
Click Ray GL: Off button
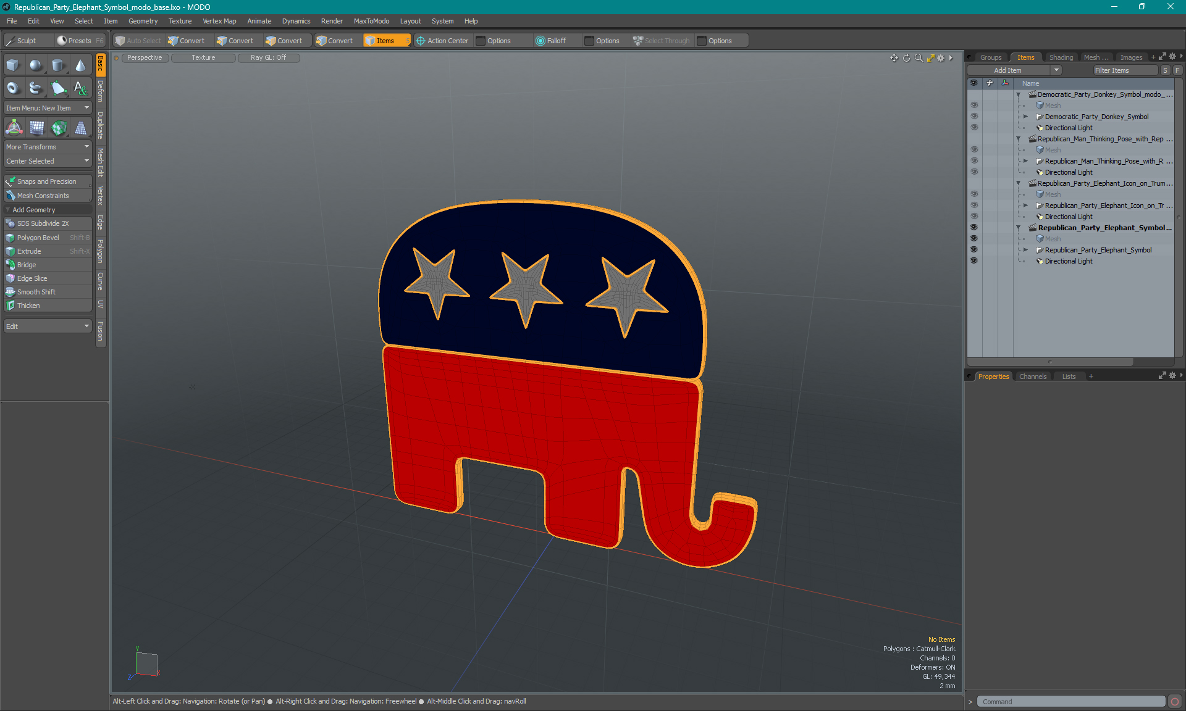coord(268,58)
